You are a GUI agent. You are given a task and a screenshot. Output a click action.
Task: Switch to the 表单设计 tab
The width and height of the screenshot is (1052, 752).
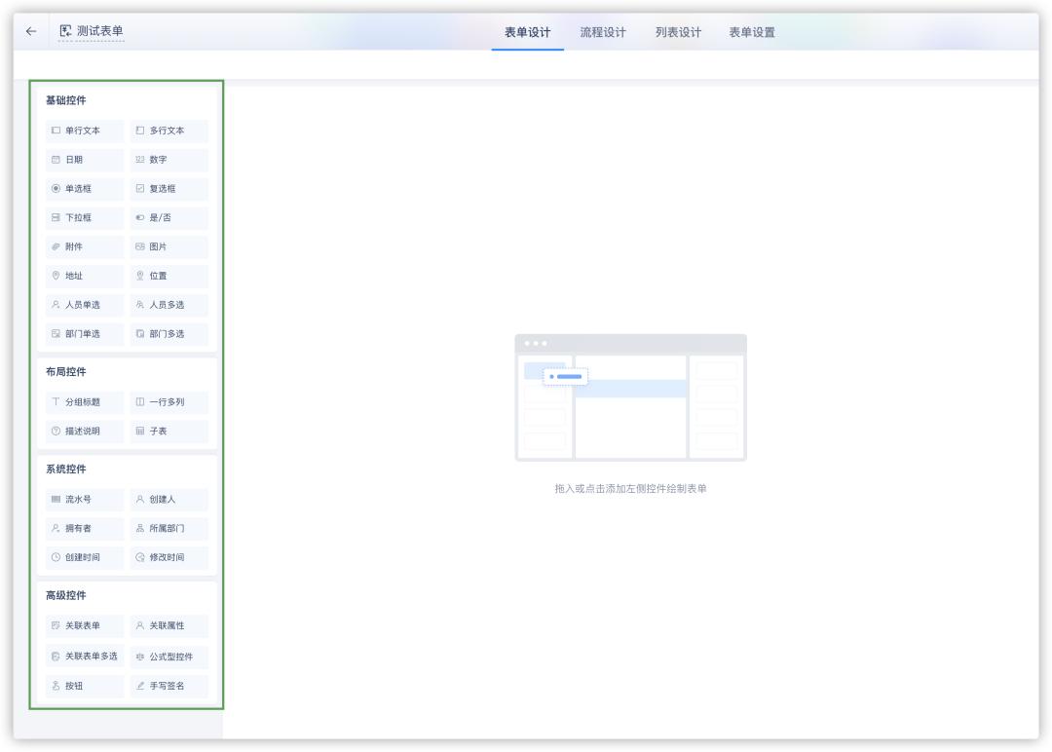pyautogui.click(x=527, y=32)
